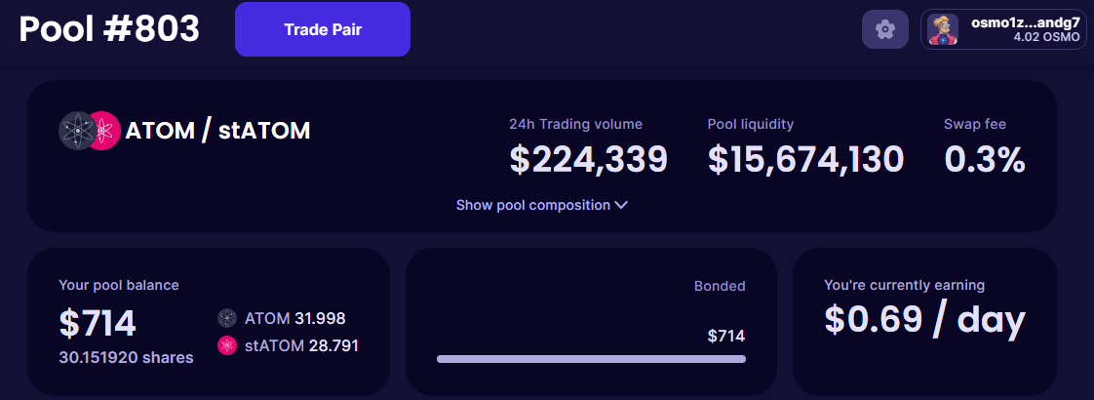Click the Bonded progress bar
1094x400 pixels.
591,359
